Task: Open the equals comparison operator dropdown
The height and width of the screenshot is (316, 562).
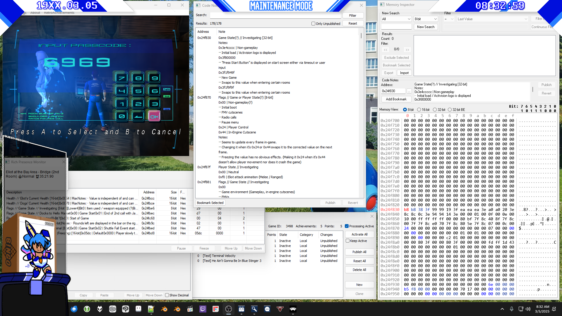Action: (x=449, y=19)
